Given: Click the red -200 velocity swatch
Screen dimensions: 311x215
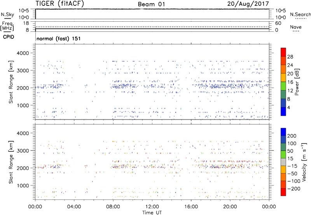Looking at the screenshot, I should pyautogui.click(x=283, y=192).
